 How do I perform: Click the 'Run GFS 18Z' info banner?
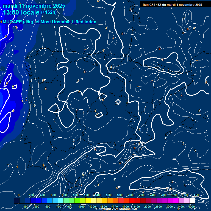point(172,5)
